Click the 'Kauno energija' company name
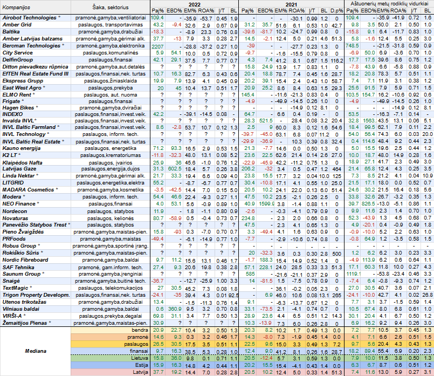The height and width of the screenshot is (376, 434). point(36,148)
